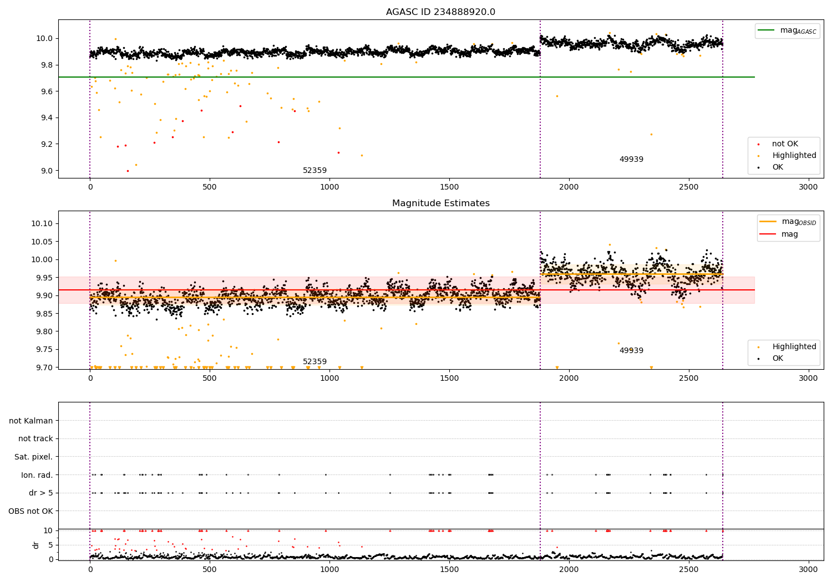The image size is (832, 582).
Task: Click the 10.0 y-axis tick of the AGASC ID panel
Action: (44, 39)
